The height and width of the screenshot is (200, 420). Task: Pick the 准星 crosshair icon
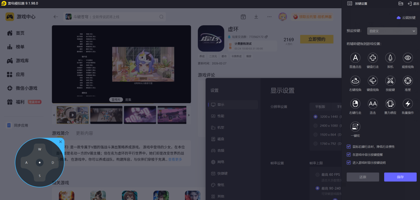pyautogui.click(x=408, y=81)
